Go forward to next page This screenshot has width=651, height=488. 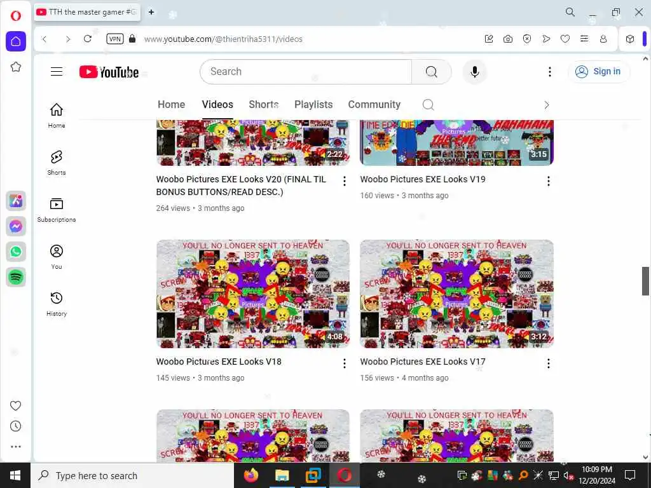(x=67, y=39)
